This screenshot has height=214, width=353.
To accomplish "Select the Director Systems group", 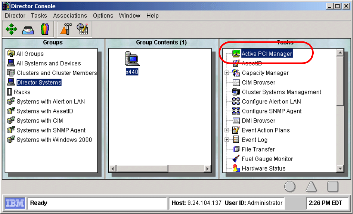I will coord(39,82).
